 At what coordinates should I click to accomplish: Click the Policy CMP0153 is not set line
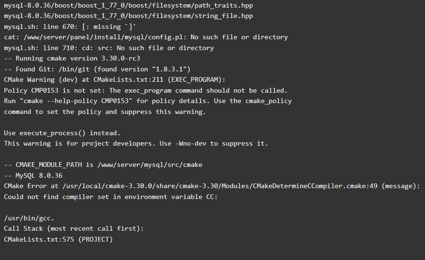[x=146, y=90]
